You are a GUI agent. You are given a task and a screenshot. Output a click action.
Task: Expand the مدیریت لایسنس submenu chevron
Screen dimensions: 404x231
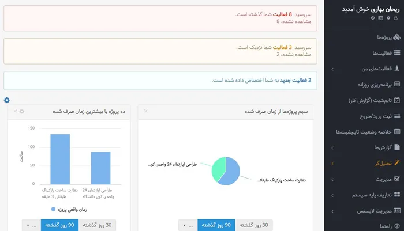pos(332,211)
